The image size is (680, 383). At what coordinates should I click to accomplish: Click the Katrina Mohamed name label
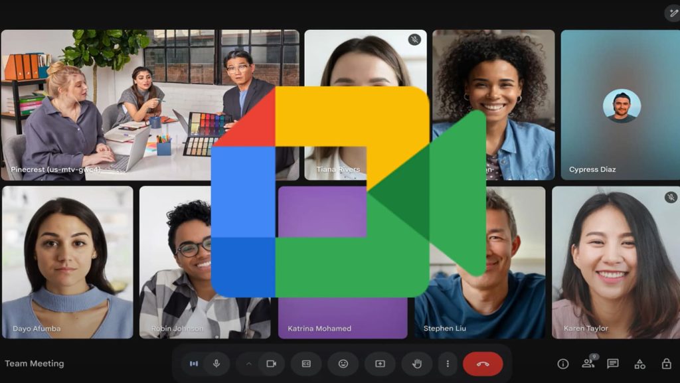(x=319, y=329)
